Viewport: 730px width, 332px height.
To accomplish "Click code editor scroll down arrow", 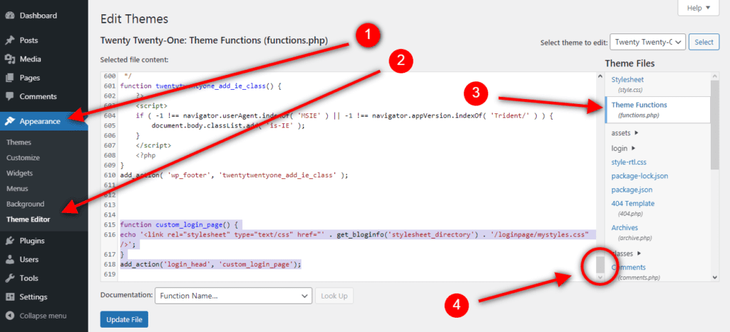I will click(x=600, y=276).
